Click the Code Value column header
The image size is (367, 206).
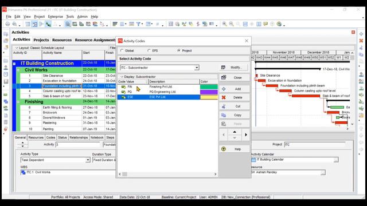tap(132, 81)
